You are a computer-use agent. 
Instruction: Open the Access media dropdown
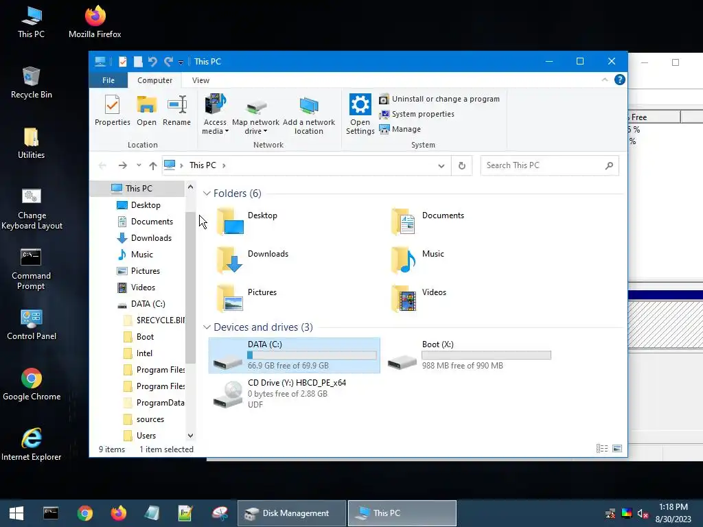pos(215,115)
